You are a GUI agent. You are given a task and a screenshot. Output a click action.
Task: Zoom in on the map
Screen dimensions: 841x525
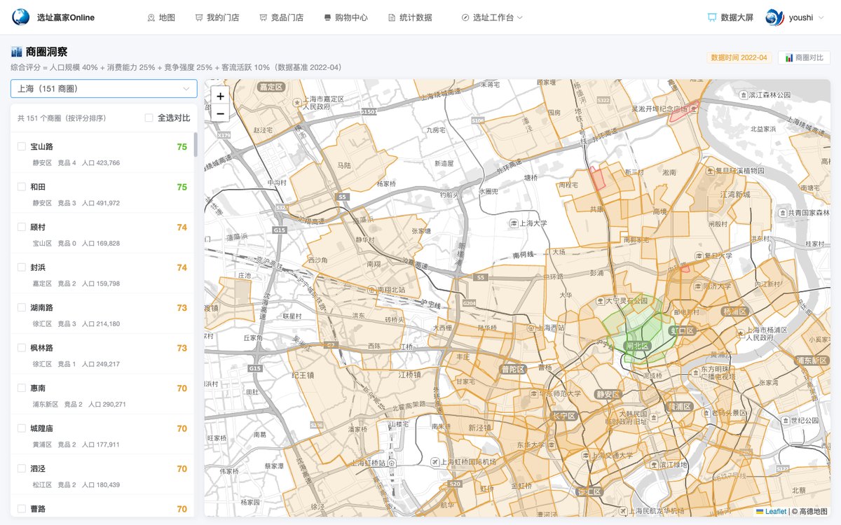[x=221, y=97]
